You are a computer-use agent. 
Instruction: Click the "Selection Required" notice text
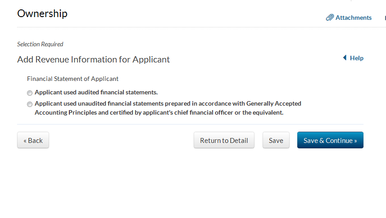(x=40, y=44)
